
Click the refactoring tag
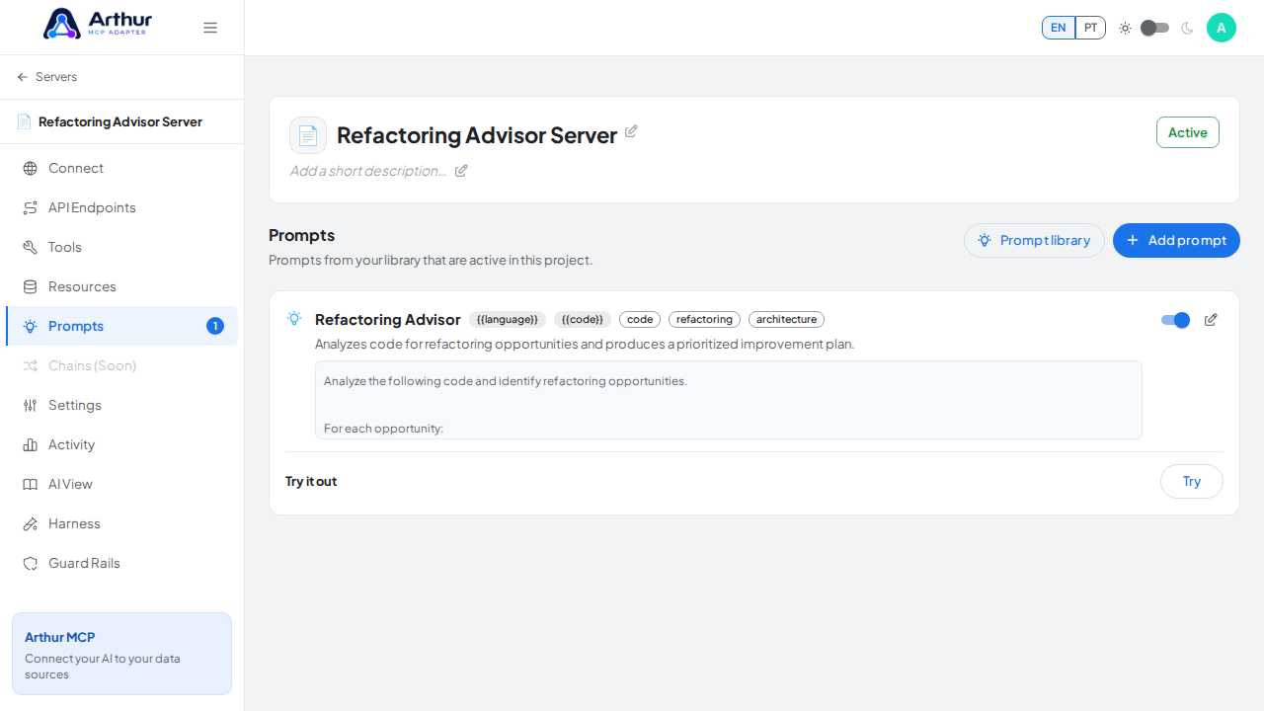[x=704, y=320]
